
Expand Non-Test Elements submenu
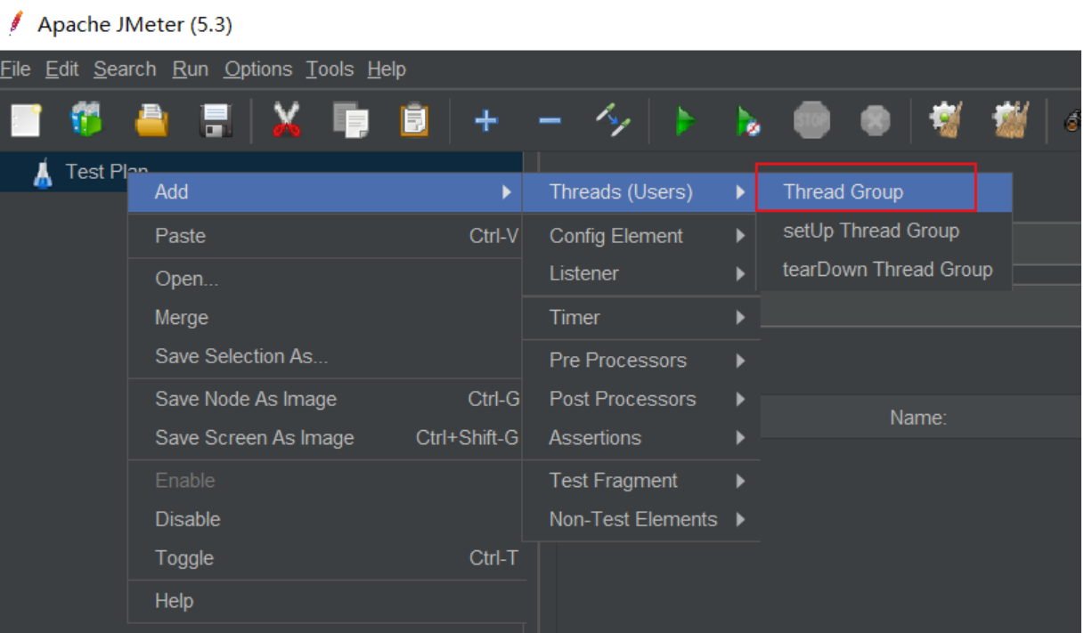[x=640, y=519]
